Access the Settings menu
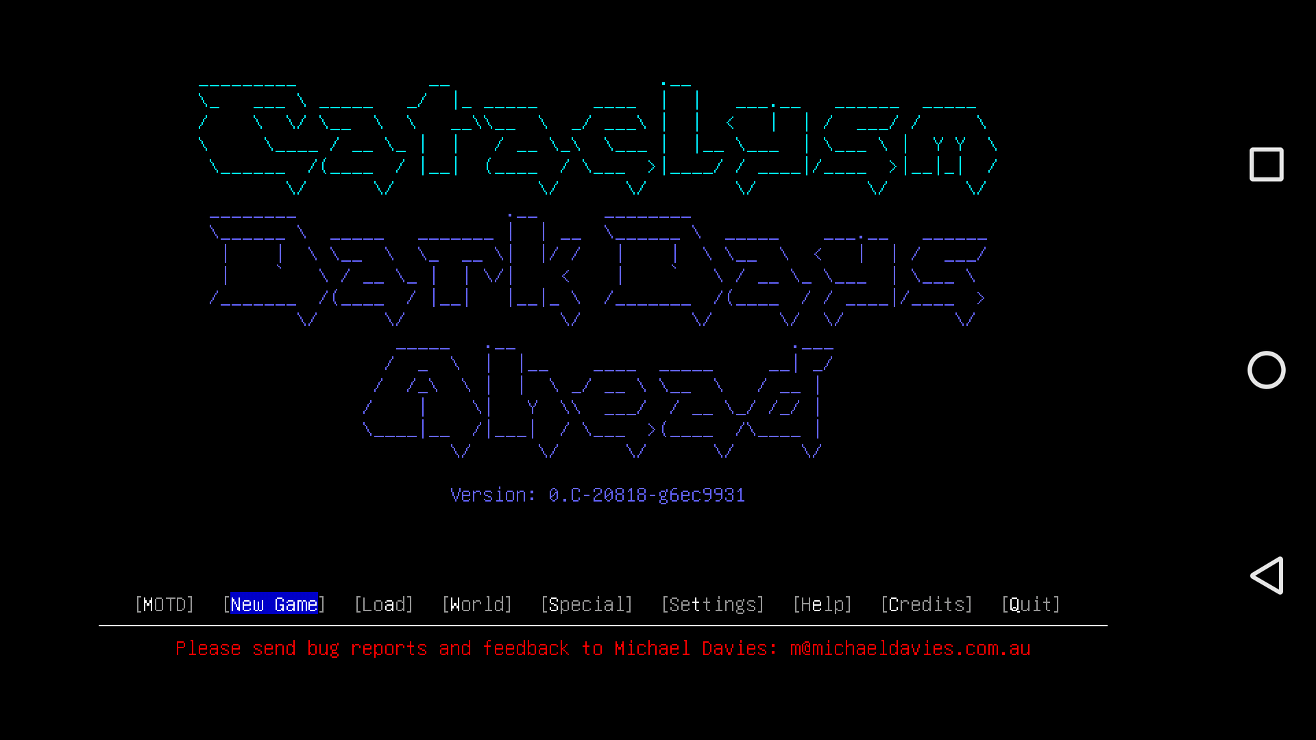1316x740 pixels. coord(713,604)
